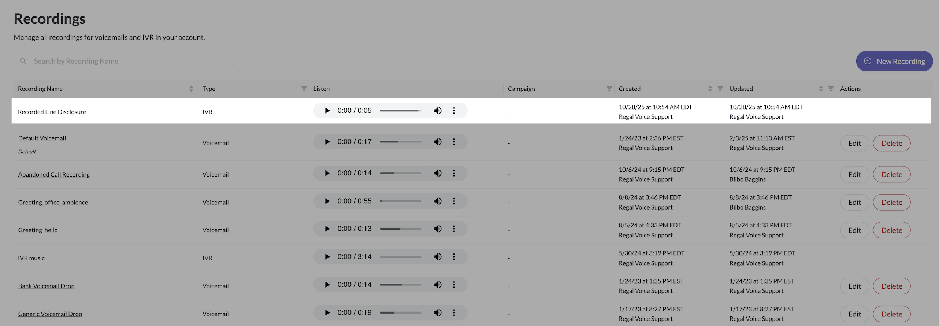Edit the Default Voicemail recording
Image resolution: width=939 pixels, height=326 pixels.
pos(854,143)
